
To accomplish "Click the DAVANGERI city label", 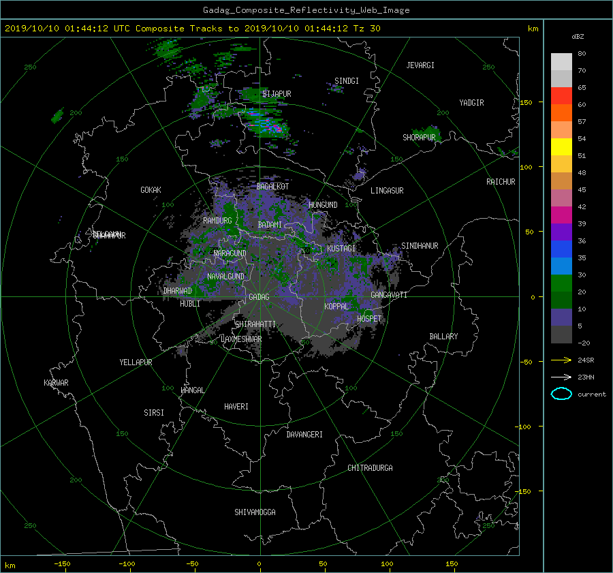I will [304, 435].
